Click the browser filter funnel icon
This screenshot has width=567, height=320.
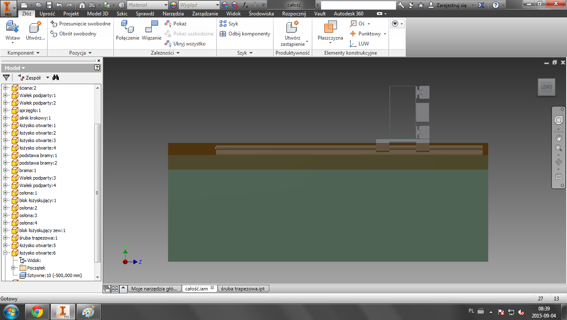(x=6, y=77)
